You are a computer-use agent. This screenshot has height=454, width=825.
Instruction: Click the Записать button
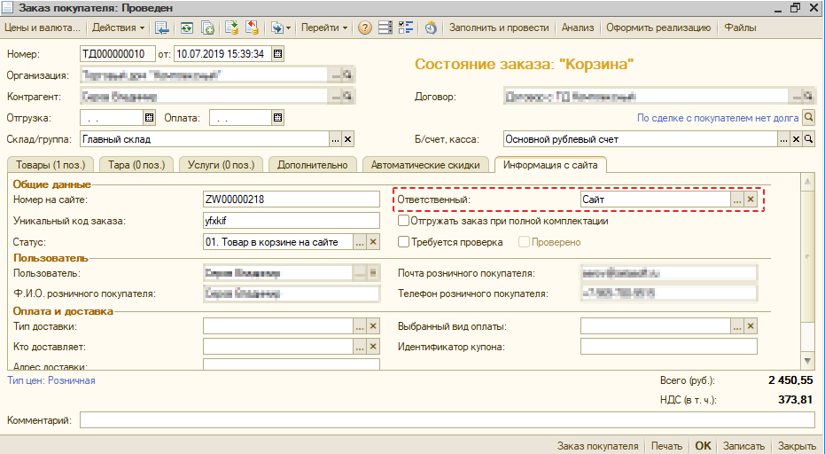[x=743, y=445]
